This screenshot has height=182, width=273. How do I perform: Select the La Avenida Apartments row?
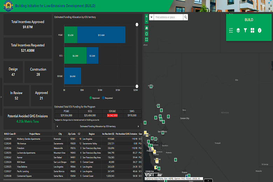pyautogui.click(x=72, y=153)
